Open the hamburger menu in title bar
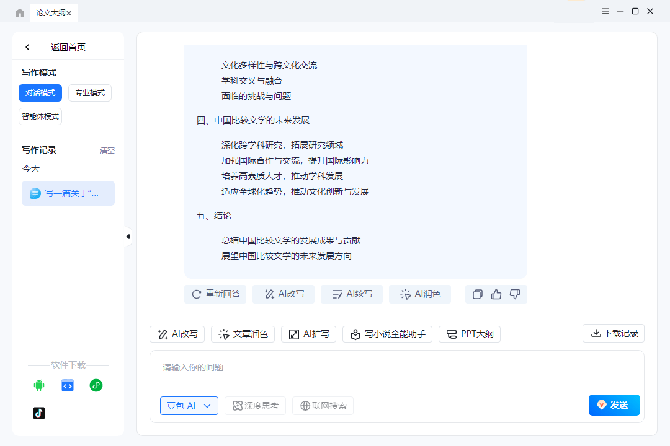 (x=605, y=11)
